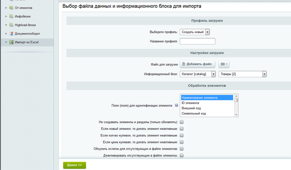Check Деактивировать отсутствующие в файле элементы checkbox
291x170 pixels.
[182, 155]
